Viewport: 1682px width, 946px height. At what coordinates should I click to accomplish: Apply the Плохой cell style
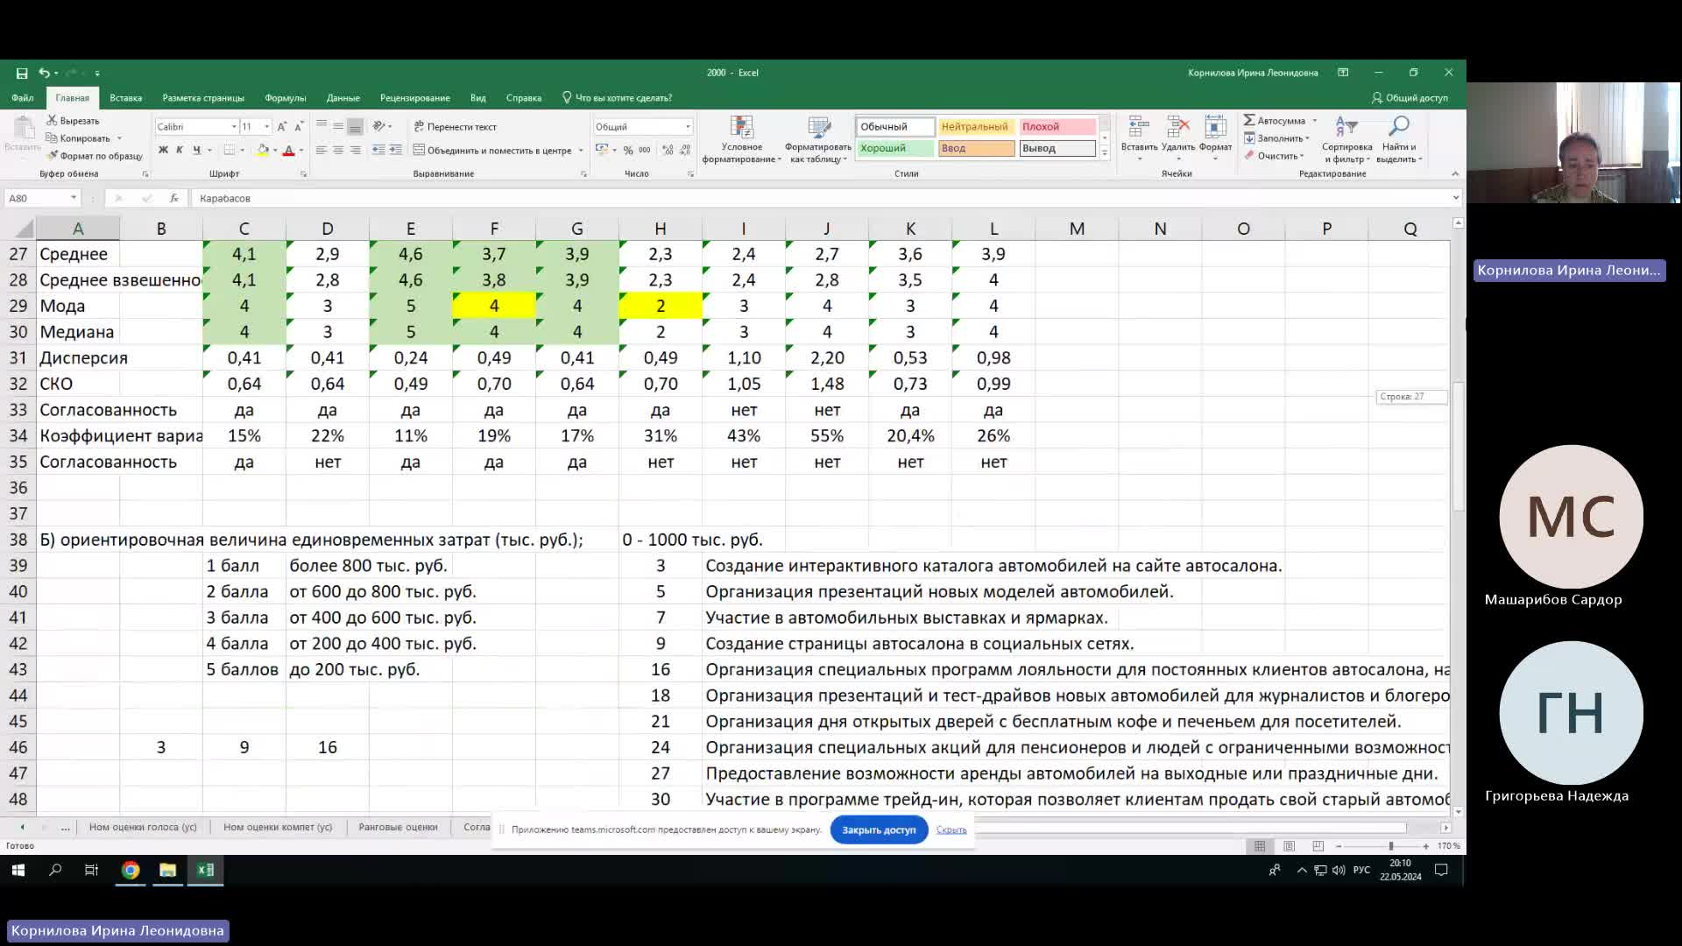coord(1057,127)
